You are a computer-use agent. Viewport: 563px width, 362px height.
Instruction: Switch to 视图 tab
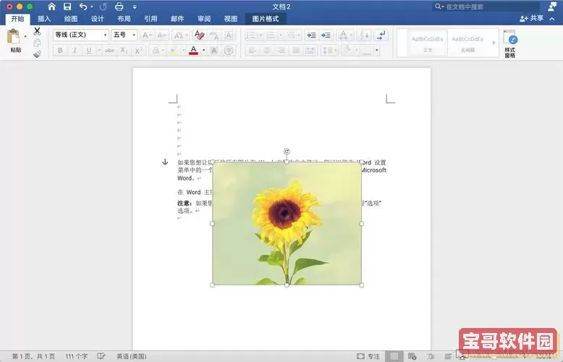(231, 19)
